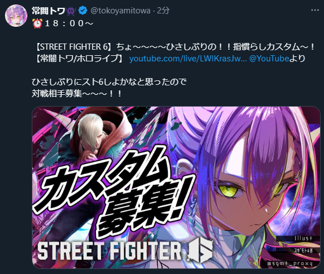Click the 【STREET FIGHTER 6】 title text
The height and width of the screenshot is (274, 324).
(74, 47)
